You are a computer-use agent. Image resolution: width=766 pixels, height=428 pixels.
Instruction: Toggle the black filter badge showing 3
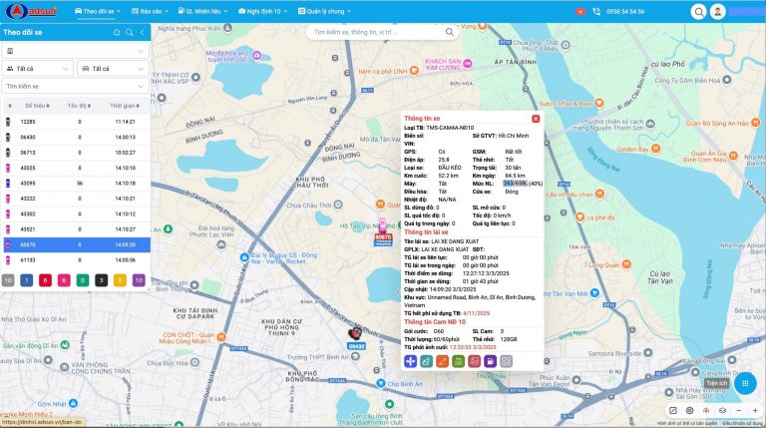pyautogui.click(x=100, y=280)
